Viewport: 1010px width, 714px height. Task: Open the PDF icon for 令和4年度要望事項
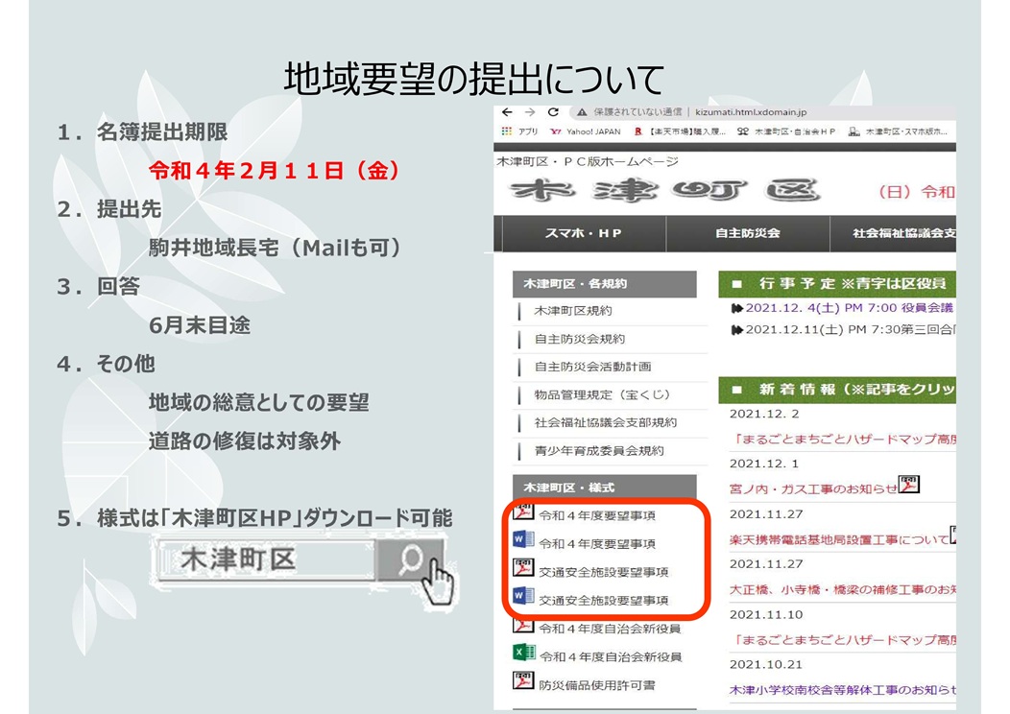point(523,512)
